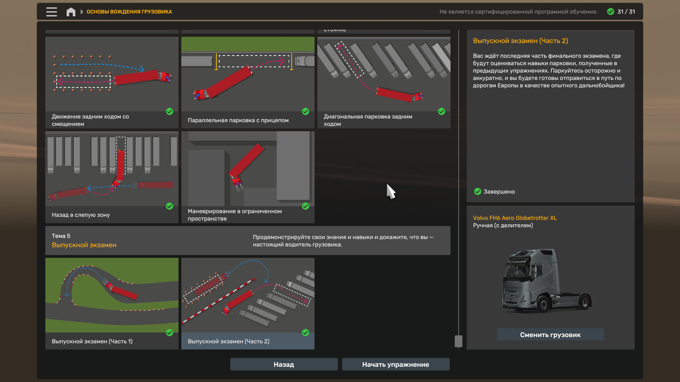
Task: Click breadcrumb arrow next to home icon
Action: coord(82,12)
